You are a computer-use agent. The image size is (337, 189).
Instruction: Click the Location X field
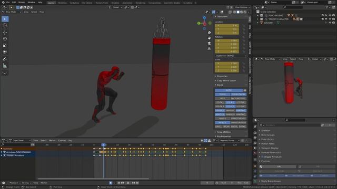227,26
